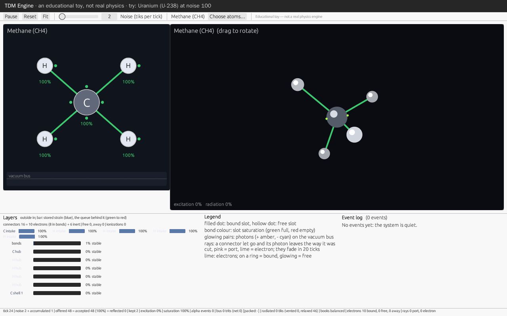Click 'Educational toy — not a real physics engine' note
The height and width of the screenshot is (316, 507).
coord(289,17)
